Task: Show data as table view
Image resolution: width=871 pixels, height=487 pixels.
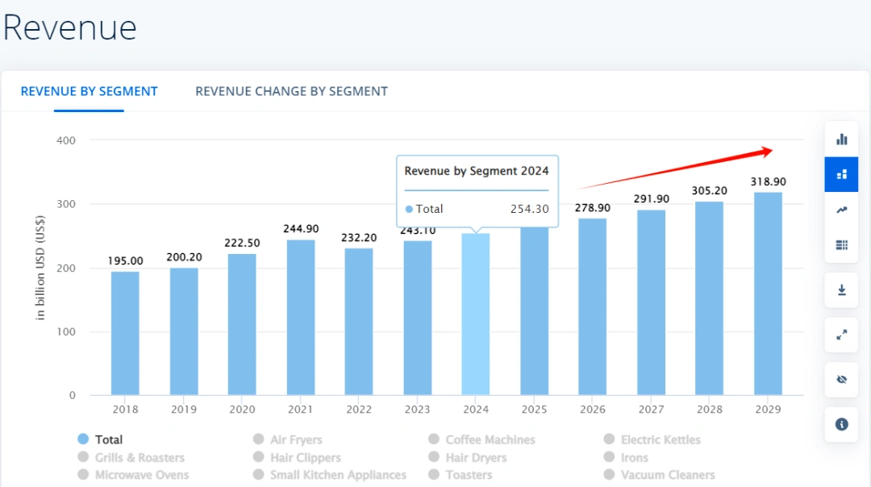Action: tap(841, 245)
